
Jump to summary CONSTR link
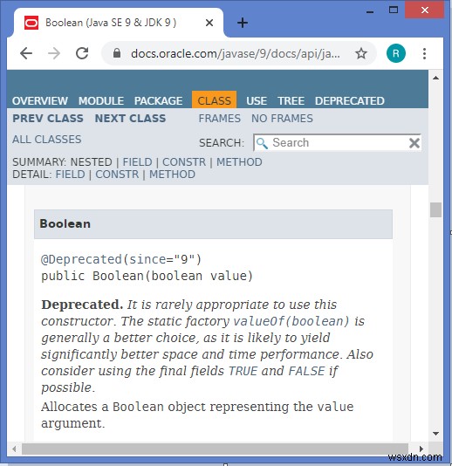click(x=184, y=162)
